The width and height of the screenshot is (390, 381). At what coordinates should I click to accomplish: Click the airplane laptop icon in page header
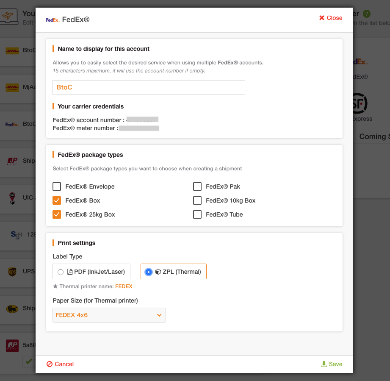[x=9, y=17]
